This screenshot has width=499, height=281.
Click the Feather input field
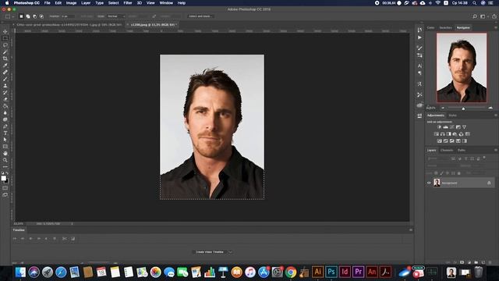click(x=68, y=16)
